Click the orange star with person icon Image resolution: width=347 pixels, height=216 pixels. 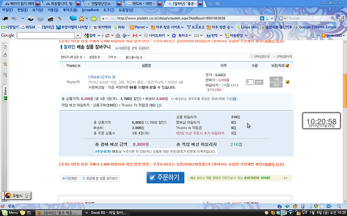[x=81, y=19]
